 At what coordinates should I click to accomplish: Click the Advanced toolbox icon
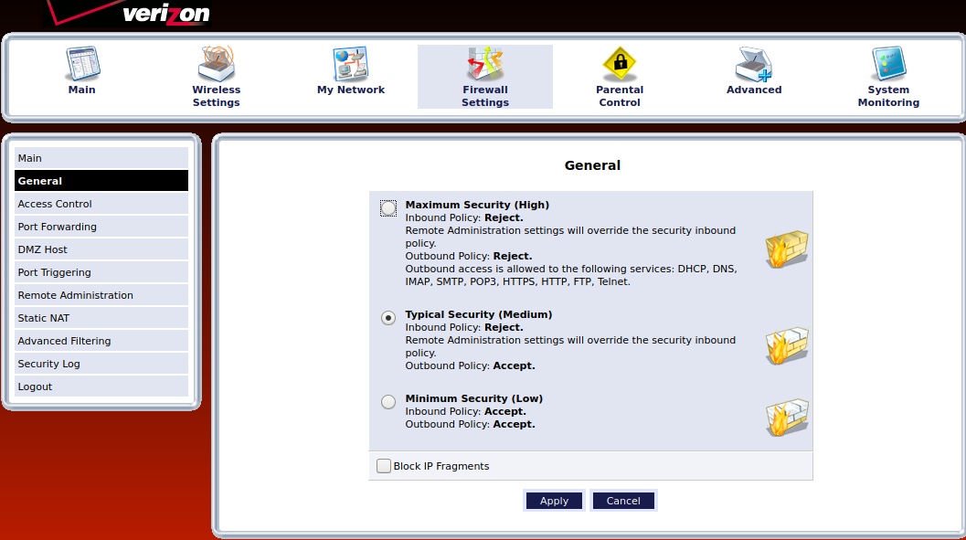tap(754, 65)
